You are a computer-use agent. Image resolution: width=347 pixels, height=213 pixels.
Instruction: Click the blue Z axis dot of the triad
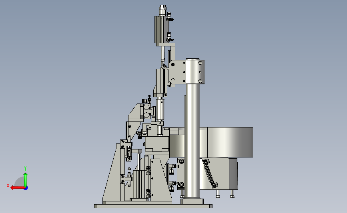click(x=26, y=188)
